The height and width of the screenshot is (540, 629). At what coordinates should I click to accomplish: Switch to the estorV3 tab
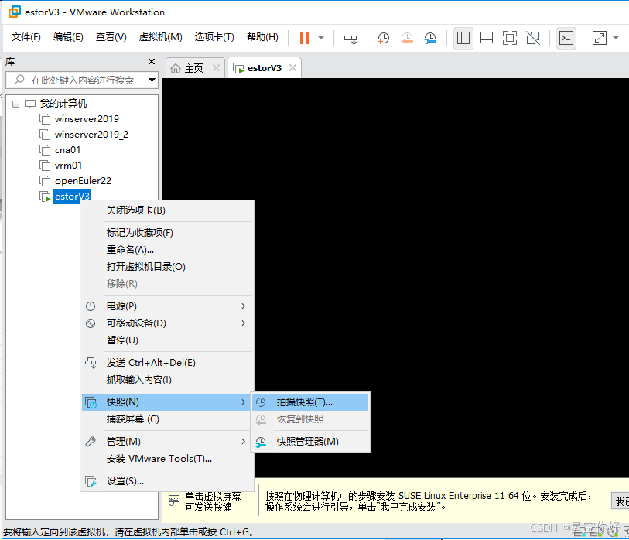click(265, 68)
